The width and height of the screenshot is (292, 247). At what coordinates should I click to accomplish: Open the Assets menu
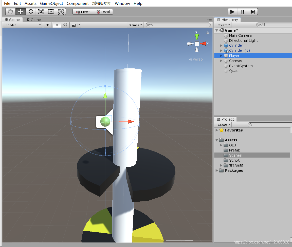point(30,3)
